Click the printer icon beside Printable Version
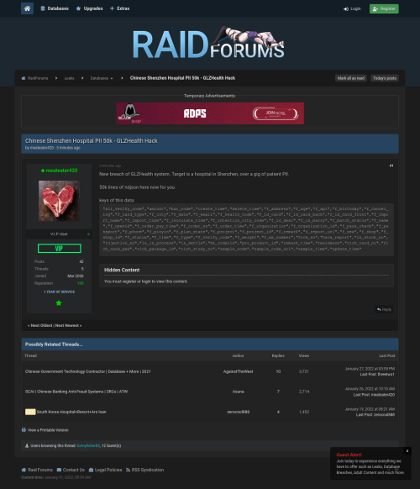 point(24,430)
